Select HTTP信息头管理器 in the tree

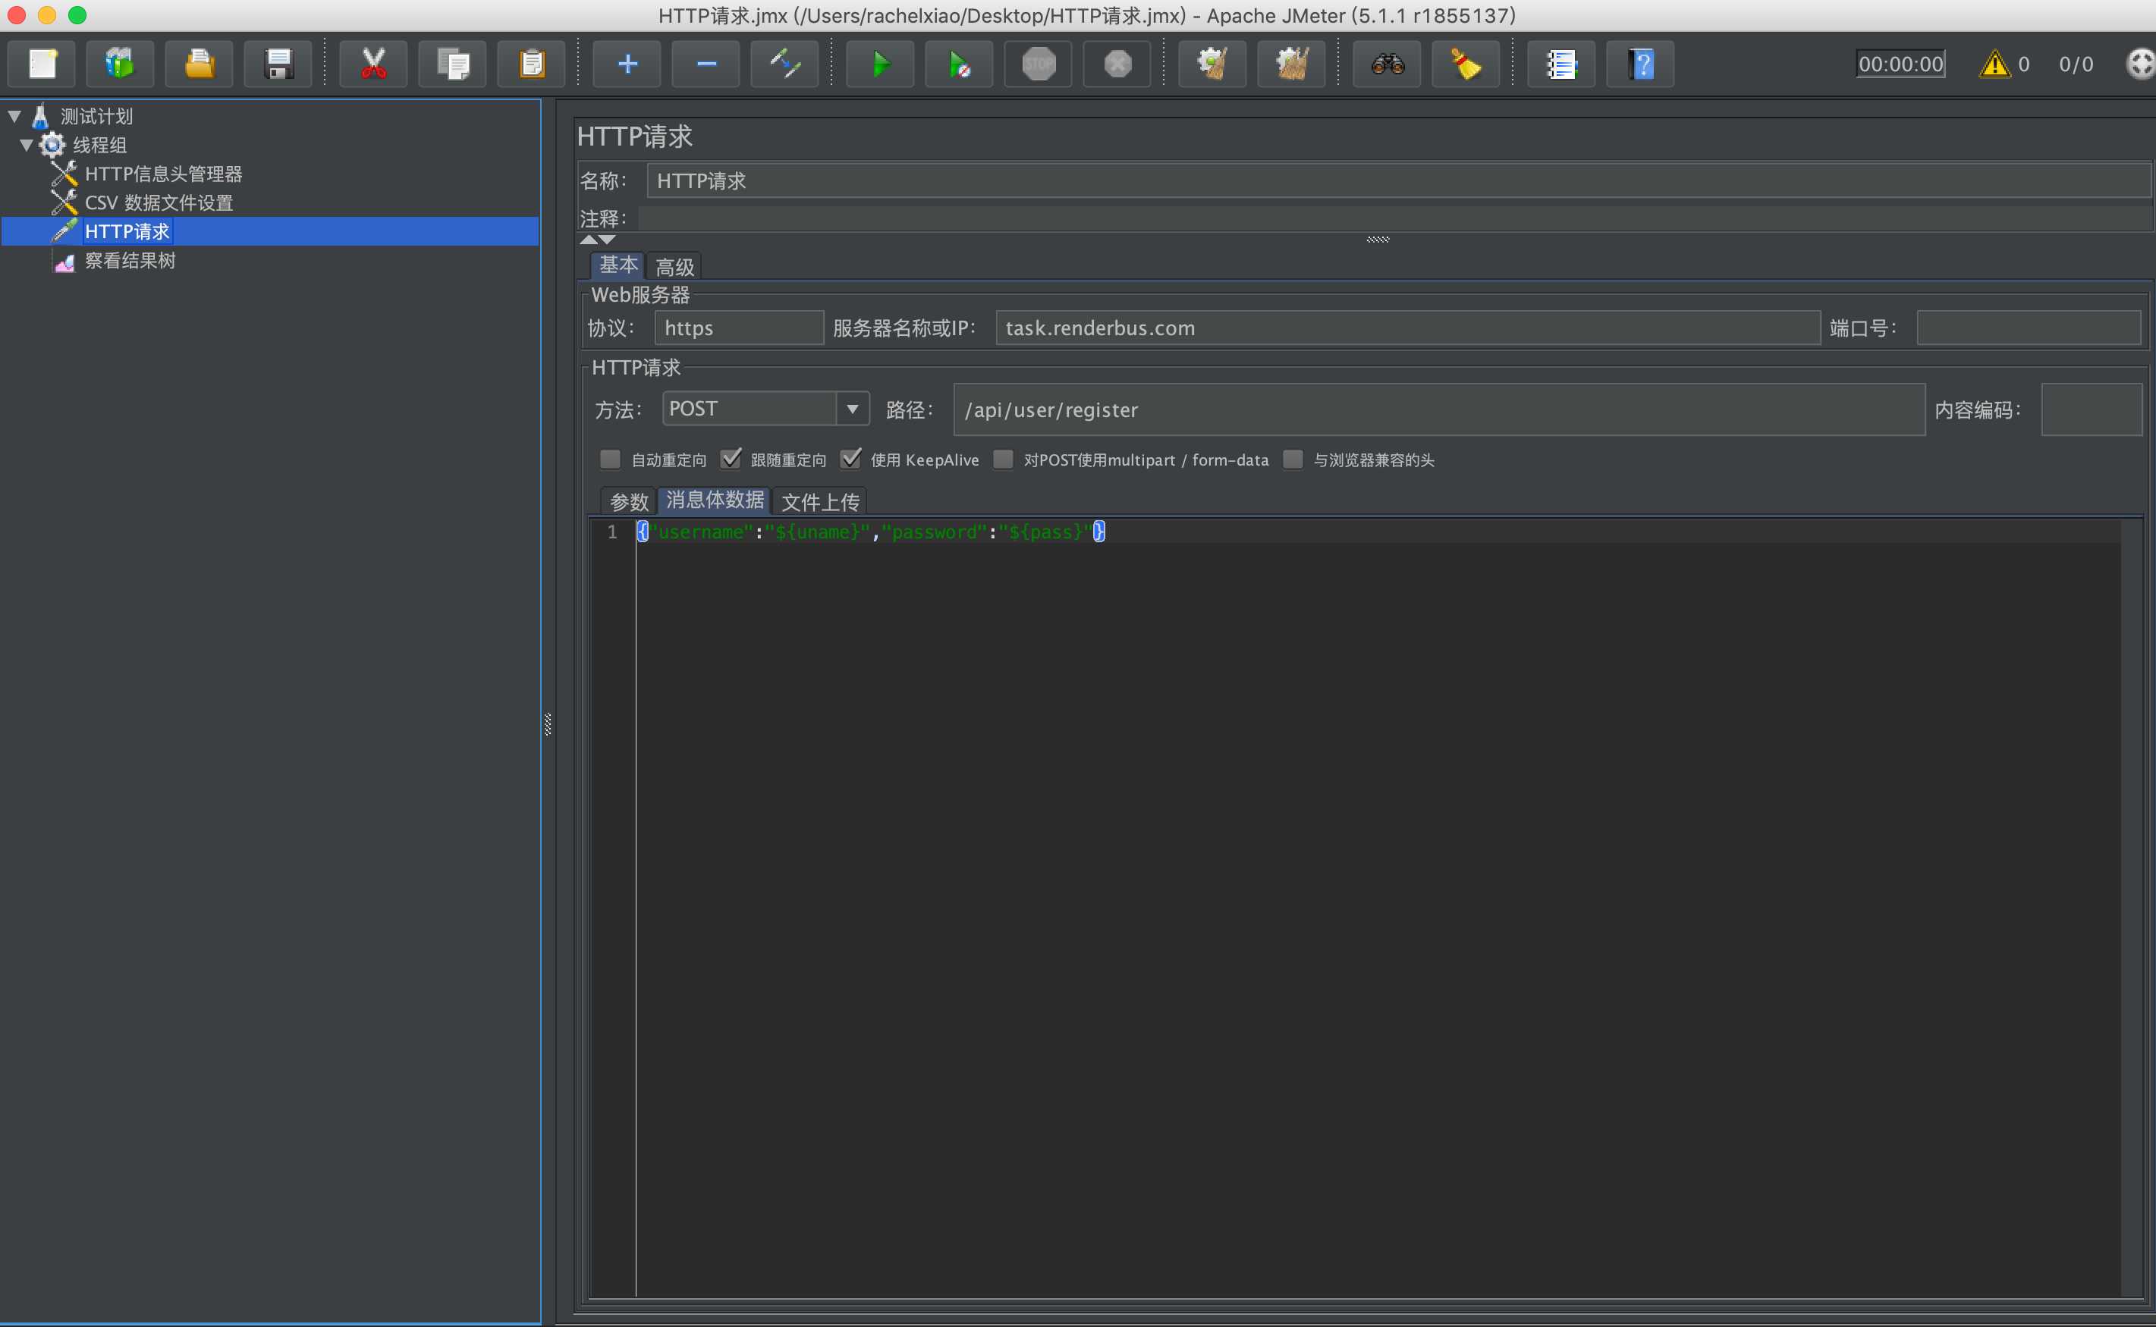pos(163,174)
